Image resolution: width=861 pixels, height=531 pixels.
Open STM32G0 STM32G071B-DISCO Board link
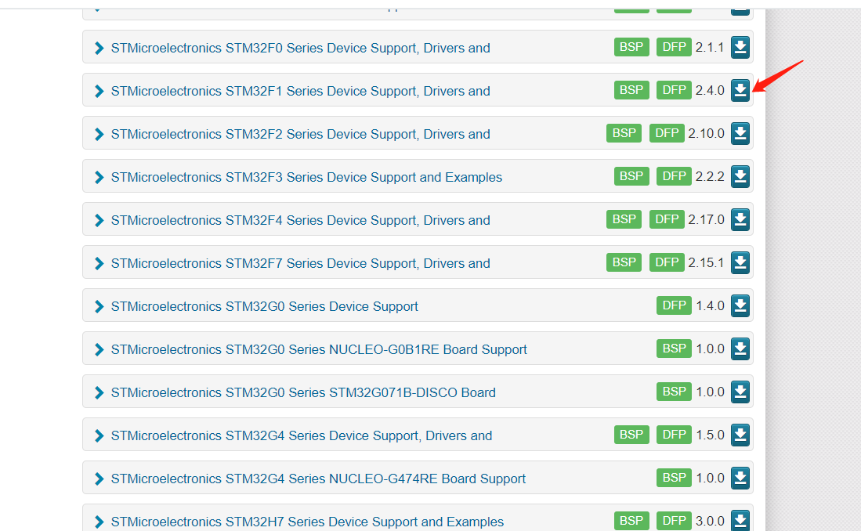[303, 393]
